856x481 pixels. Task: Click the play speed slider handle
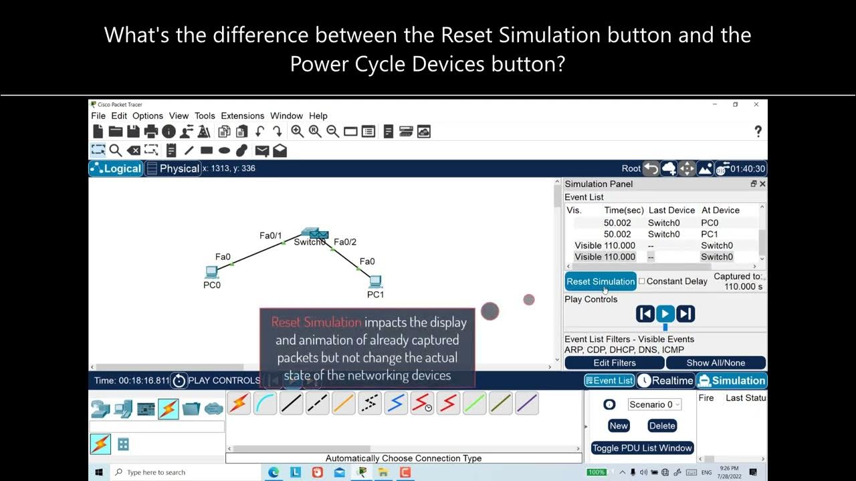click(665, 327)
